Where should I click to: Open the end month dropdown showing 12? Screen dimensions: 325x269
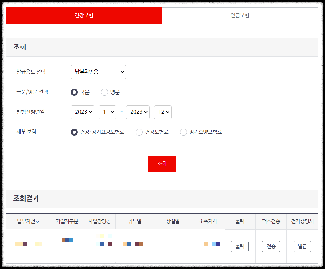pyautogui.click(x=163, y=112)
